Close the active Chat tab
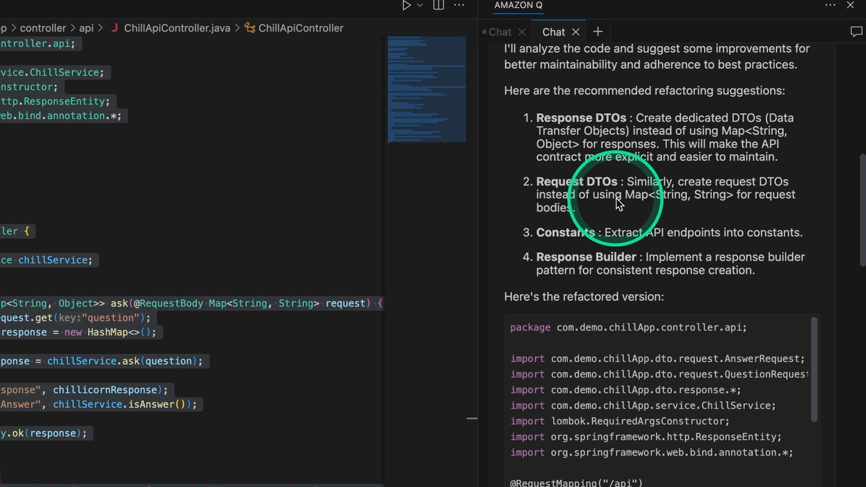 pos(576,32)
